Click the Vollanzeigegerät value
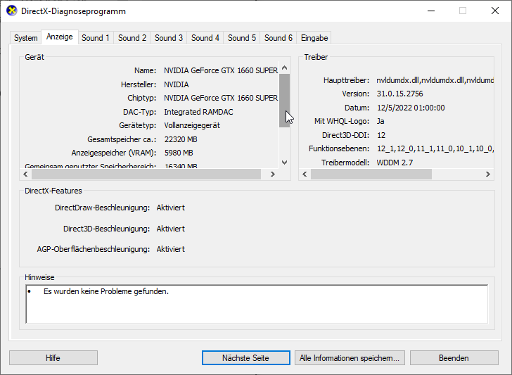Viewport: 512px width, 375px height. pyautogui.click(x=192, y=125)
